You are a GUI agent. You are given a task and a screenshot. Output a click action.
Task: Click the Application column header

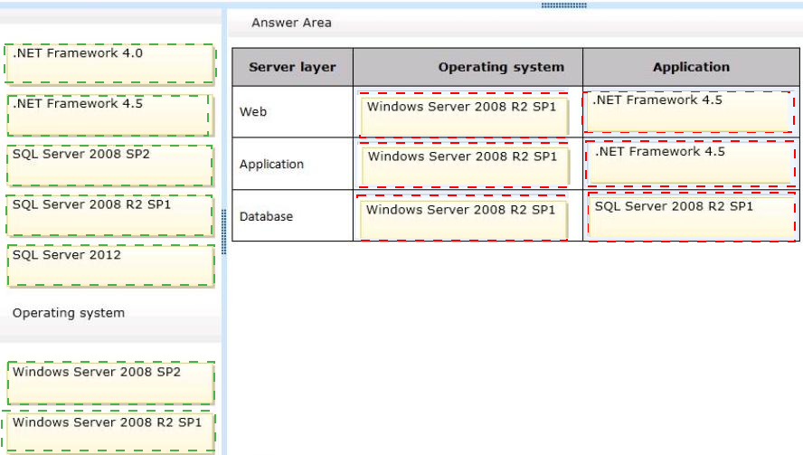click(691, 67)
